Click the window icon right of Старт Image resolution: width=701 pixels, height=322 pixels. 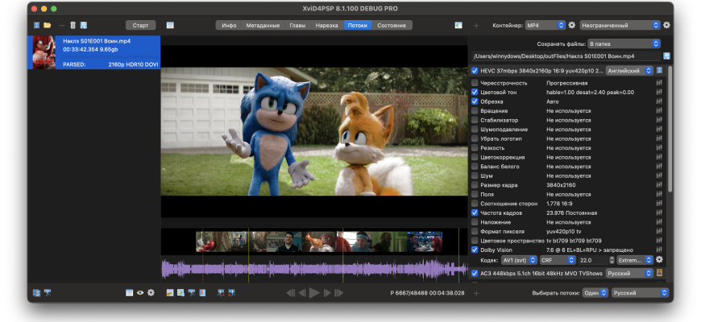pos(170,26)
